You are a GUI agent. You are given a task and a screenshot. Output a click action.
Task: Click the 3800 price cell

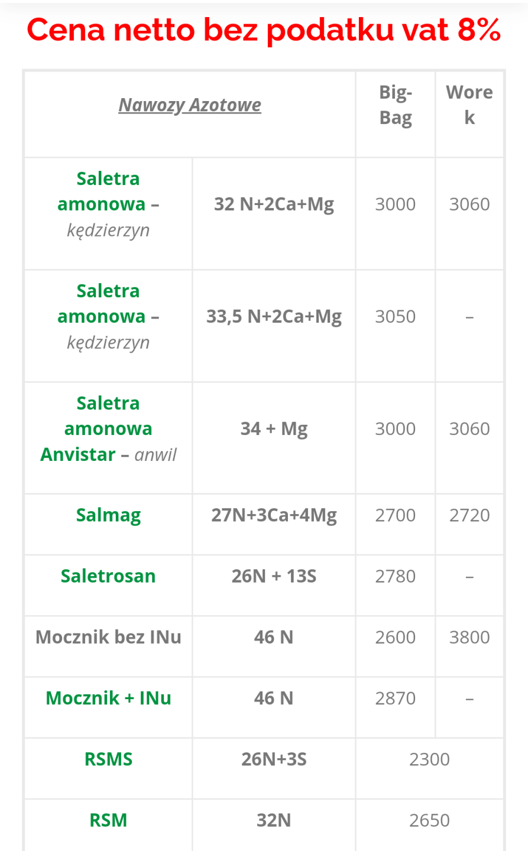tap(469, 637)
